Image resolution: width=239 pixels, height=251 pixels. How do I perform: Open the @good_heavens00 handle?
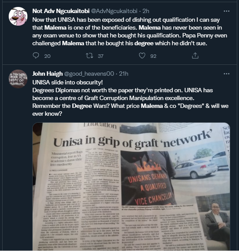click(89, 74)
